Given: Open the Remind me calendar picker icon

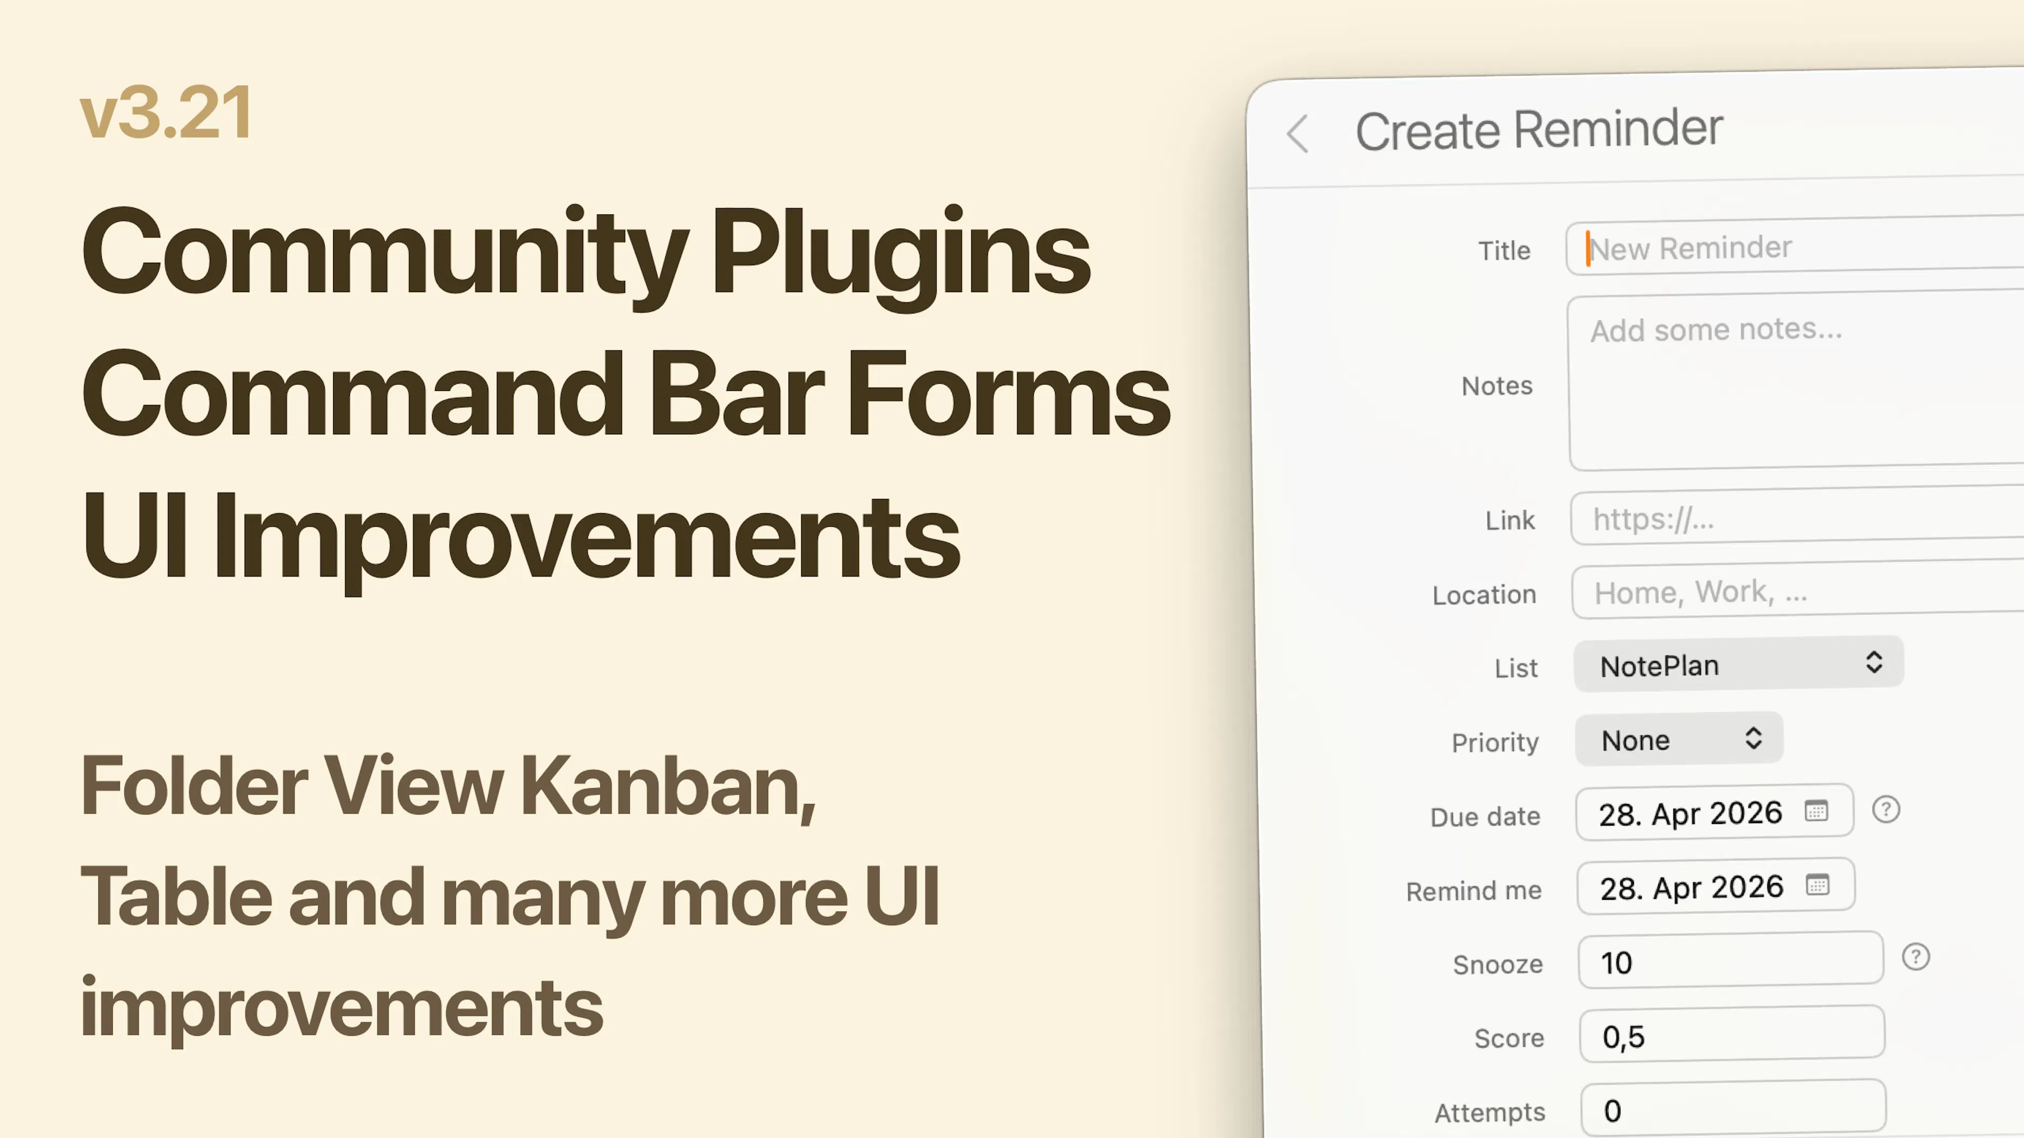Looking at the screenshot, I should click(x=1817, y=885).
